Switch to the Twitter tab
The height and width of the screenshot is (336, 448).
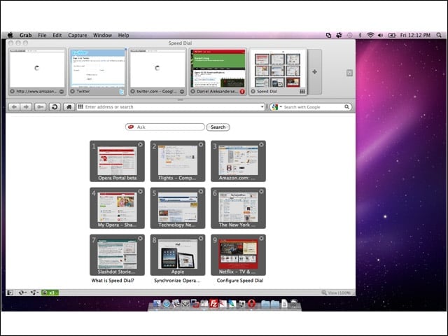pos(98,71)
